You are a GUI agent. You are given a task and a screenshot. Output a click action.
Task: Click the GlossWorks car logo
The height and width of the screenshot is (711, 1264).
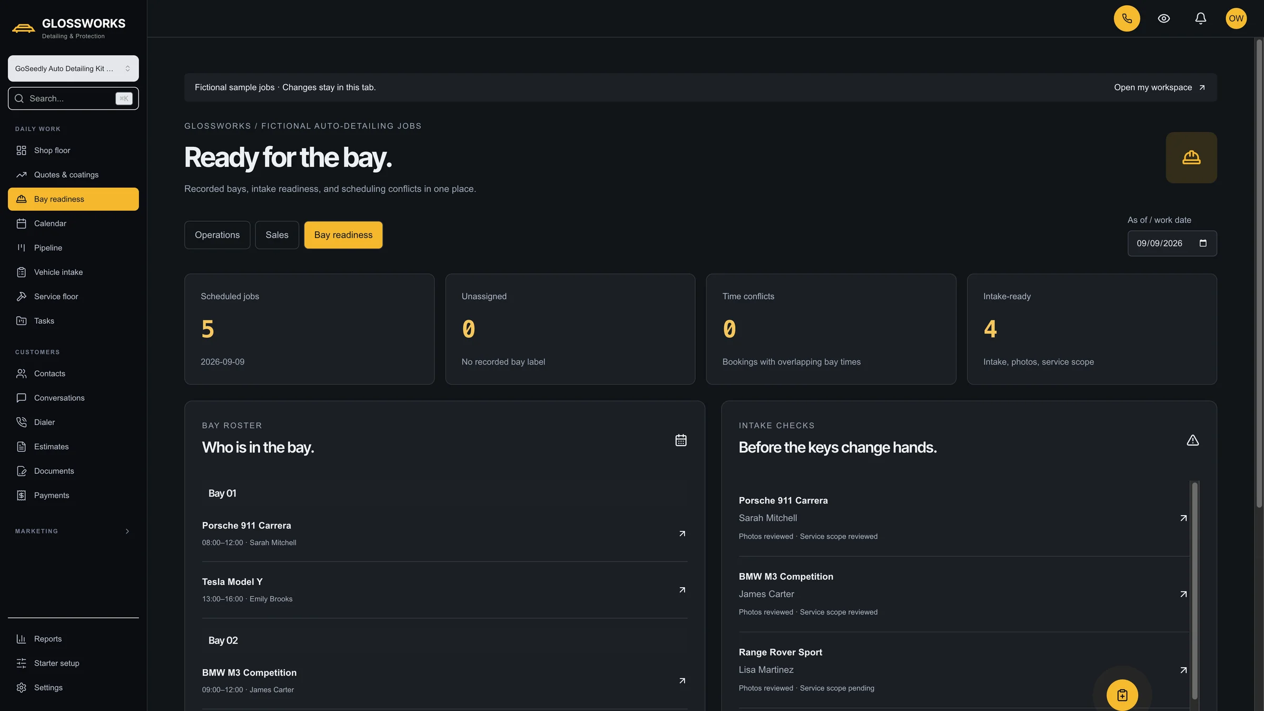click(24, 28)
